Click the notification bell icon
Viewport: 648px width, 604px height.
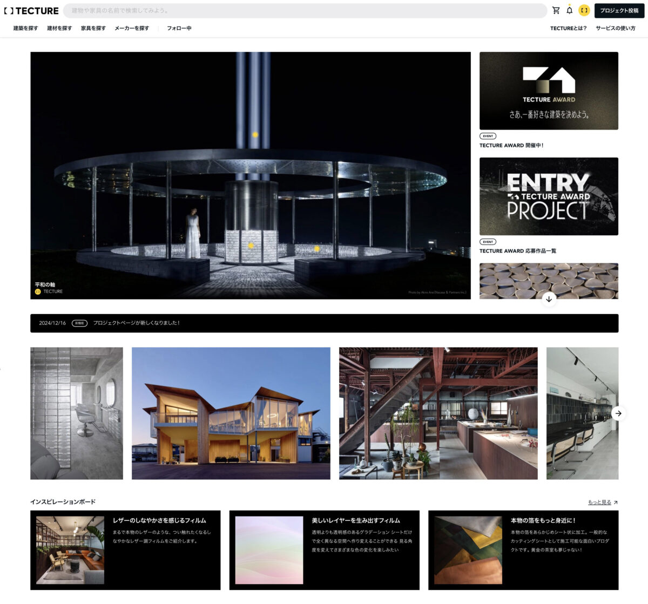[569, 10]
